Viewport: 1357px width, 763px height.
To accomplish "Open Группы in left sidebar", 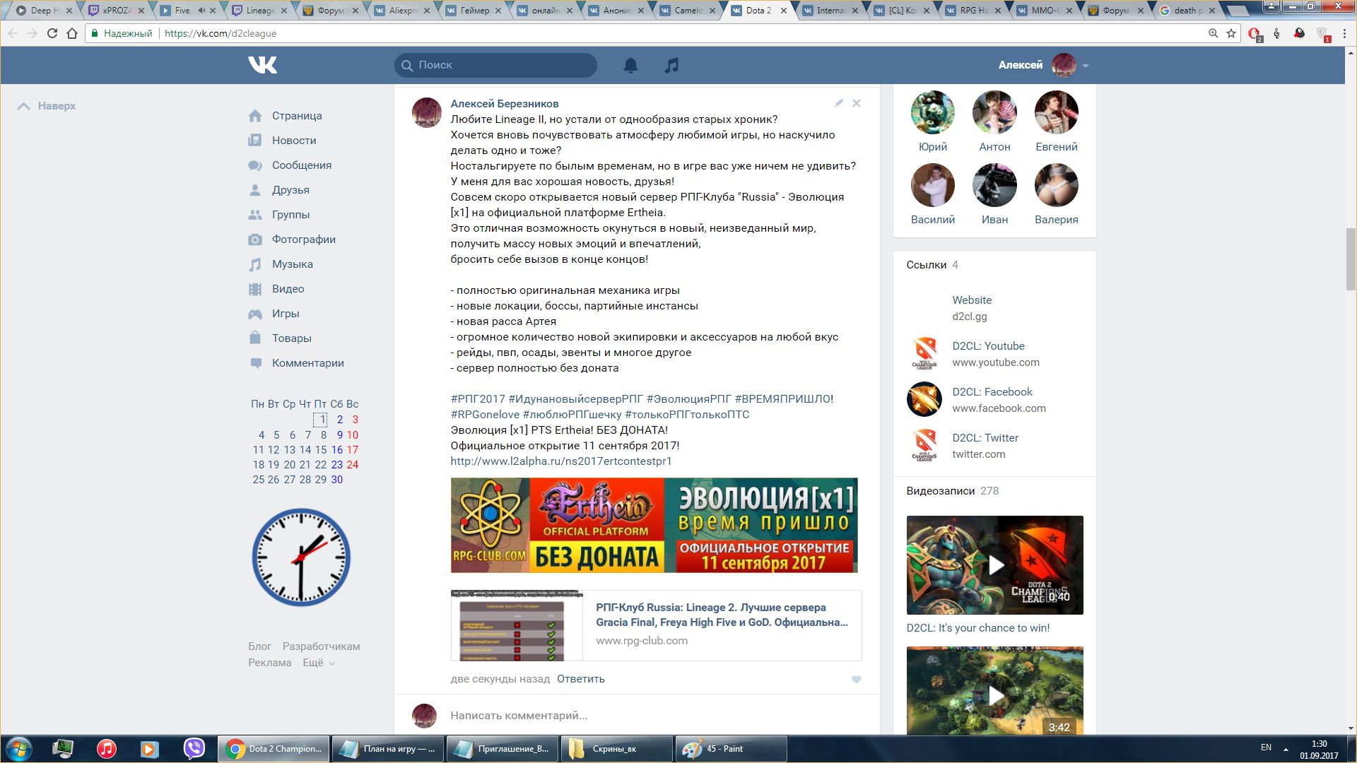I will pyautogui.click(x=290, y=215).
